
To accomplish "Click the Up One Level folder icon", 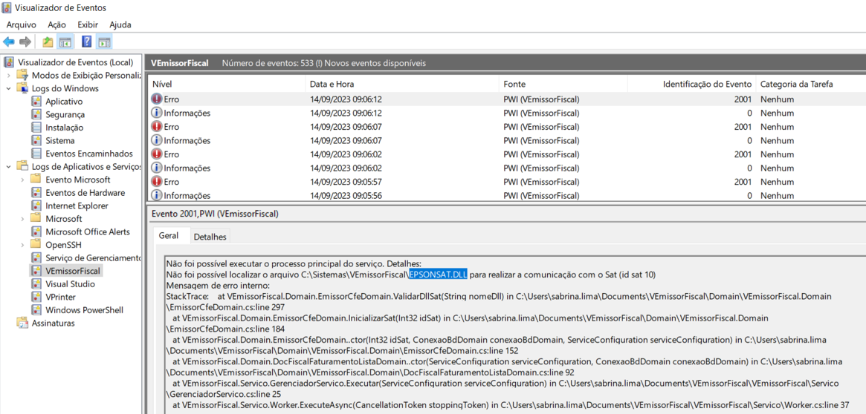I will pos(48,42).
